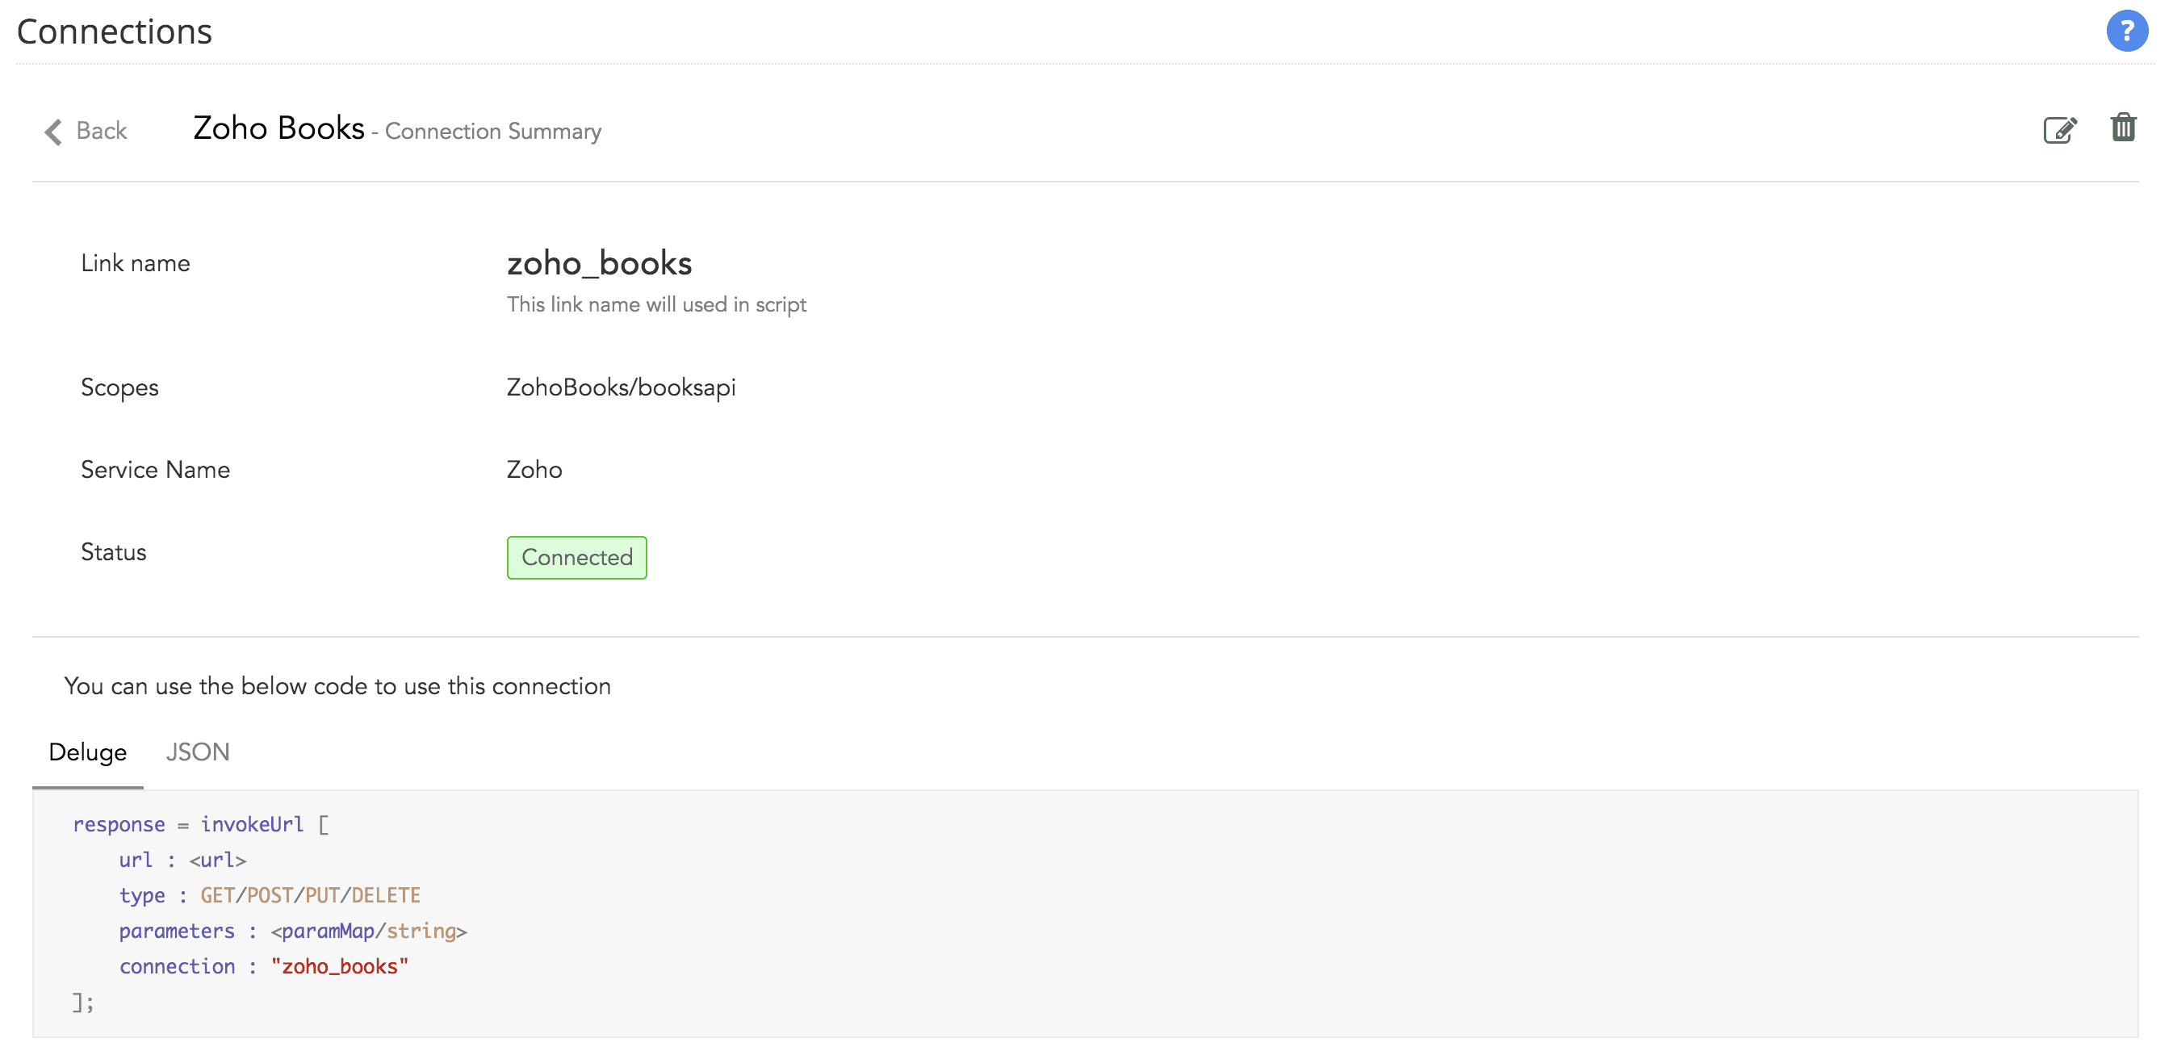Click the Service Name value Zoho
The height and width of the screenshot is (1051, 2173).
[534, 470]
